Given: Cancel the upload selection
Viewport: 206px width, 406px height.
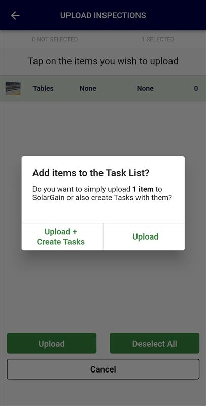Looking at the screenshot, I should [103, 369].
